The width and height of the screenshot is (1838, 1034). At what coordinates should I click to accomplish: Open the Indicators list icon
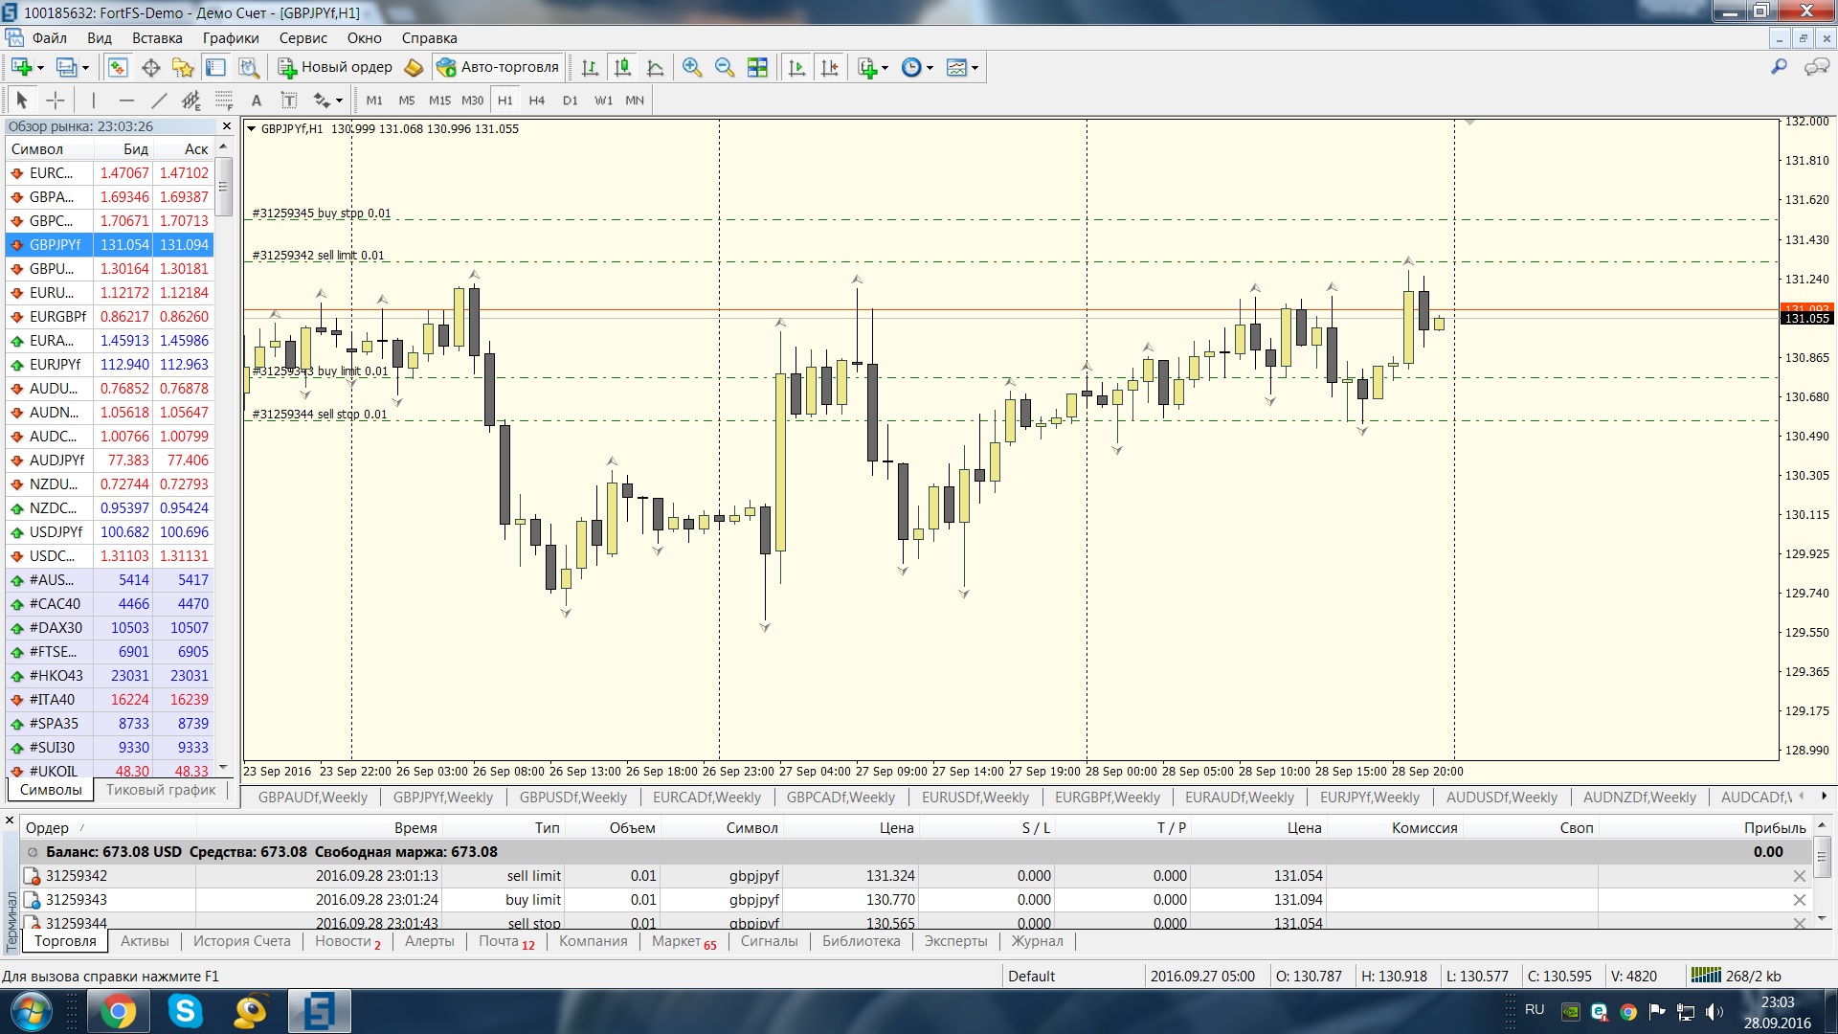click(x=866, y=67)
